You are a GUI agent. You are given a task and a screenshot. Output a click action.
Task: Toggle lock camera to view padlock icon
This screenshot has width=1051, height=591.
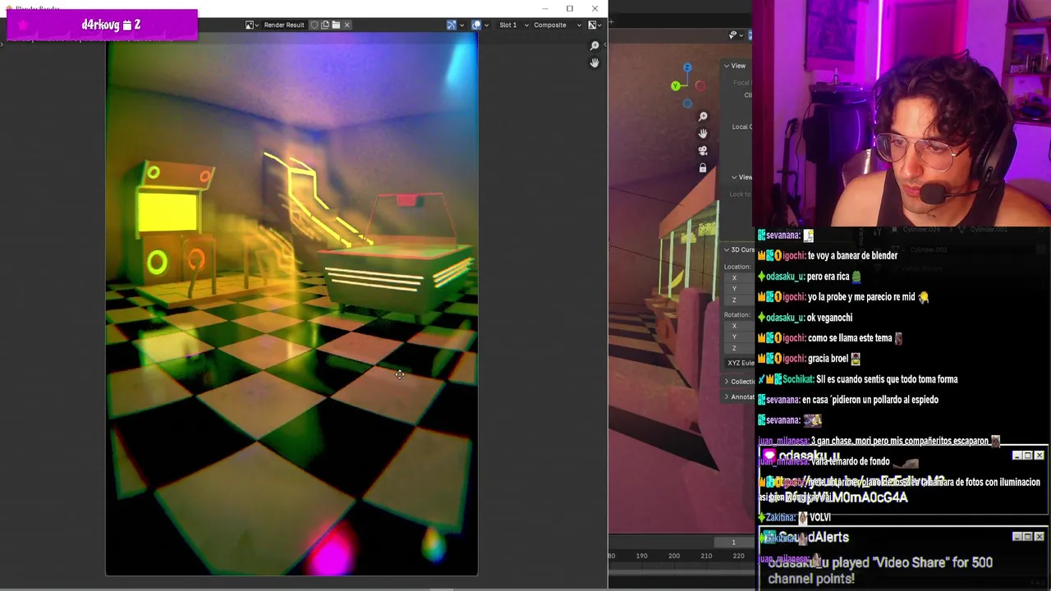point(703,168)
